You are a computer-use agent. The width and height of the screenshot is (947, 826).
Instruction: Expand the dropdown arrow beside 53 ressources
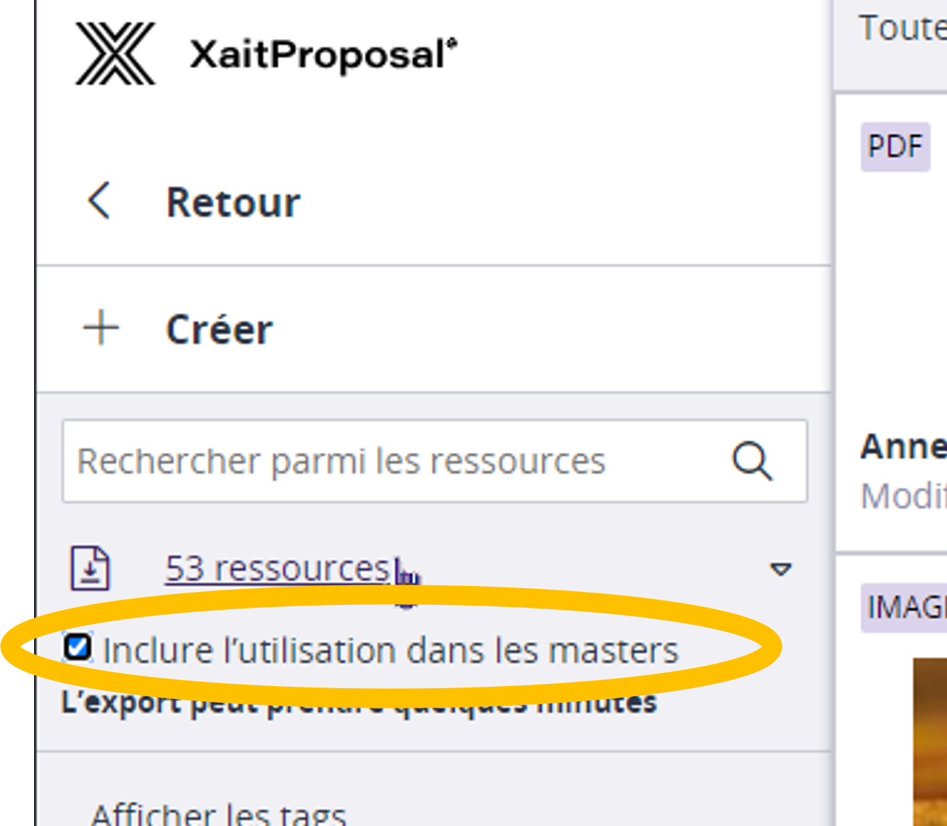tap(780, 569)
